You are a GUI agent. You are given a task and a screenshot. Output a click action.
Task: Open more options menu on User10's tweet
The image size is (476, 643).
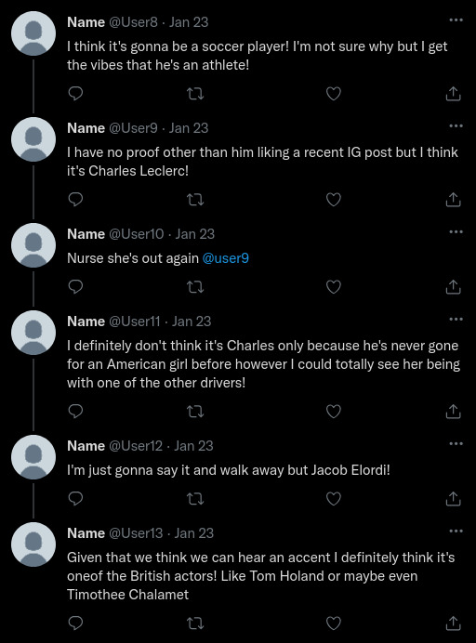(x=456, y=231)
